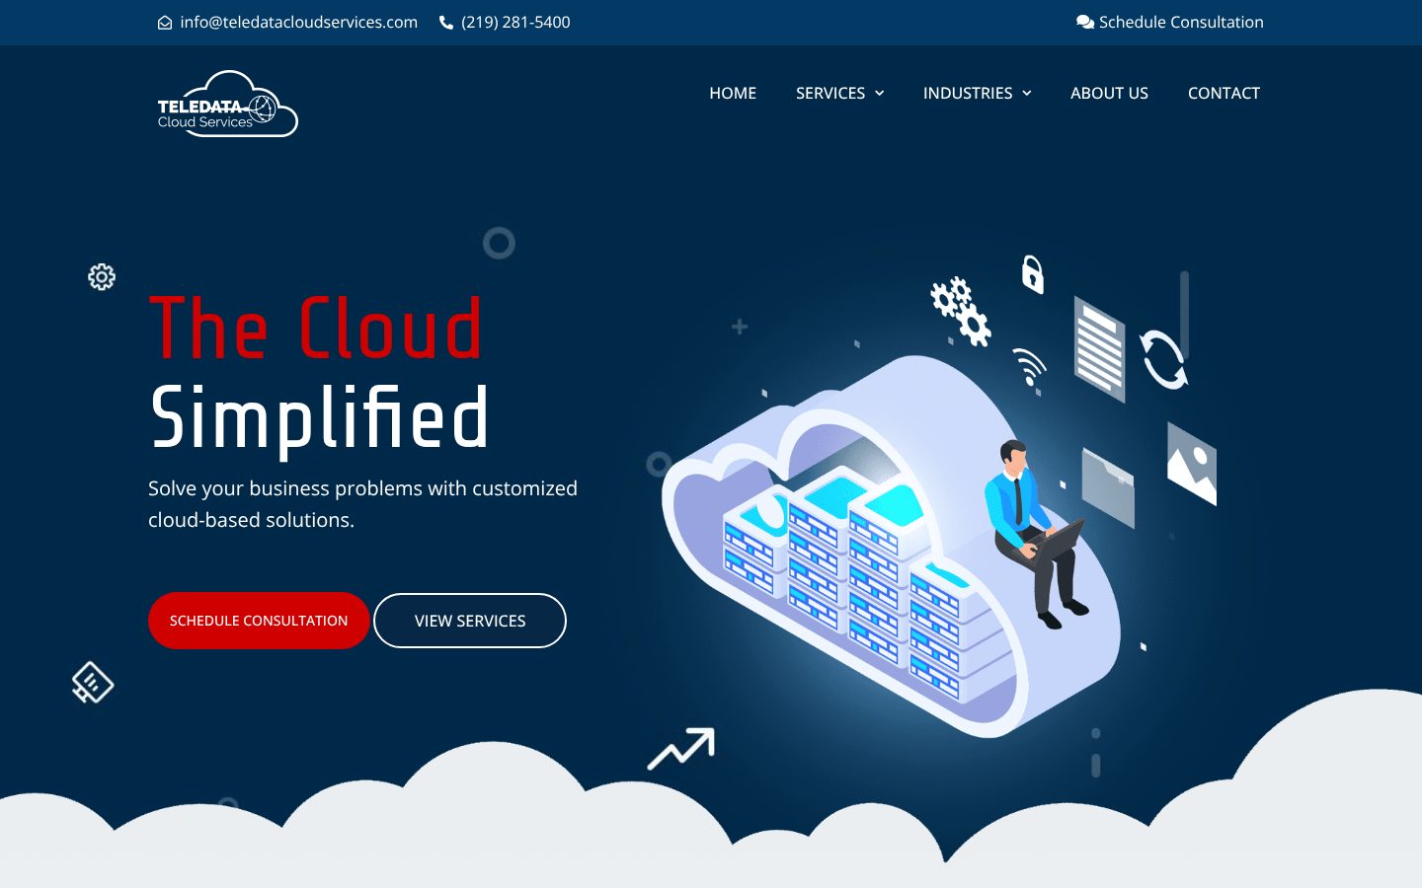Call the (219) 281-5400 phone link
Image resolution: width=1422 pixels, height=888 pixels.
[515, 23]
